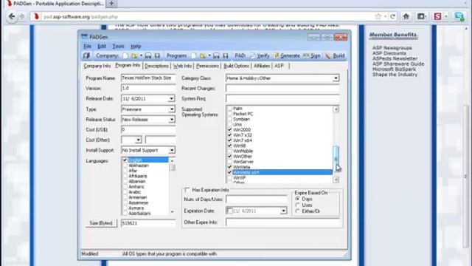Open the Tools menu

(118, 46)
